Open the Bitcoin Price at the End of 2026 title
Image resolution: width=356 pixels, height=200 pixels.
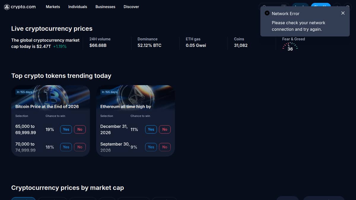(x=47, y=106)
